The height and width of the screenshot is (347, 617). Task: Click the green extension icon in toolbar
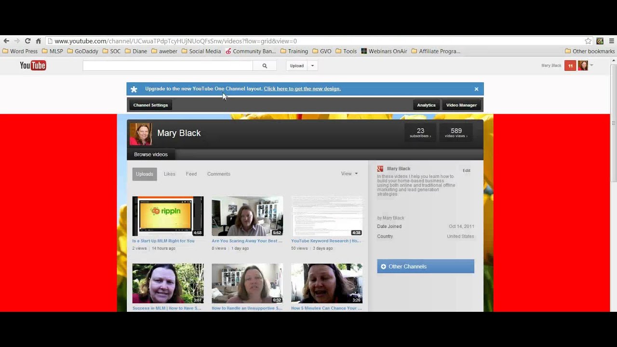click(600, 41)
